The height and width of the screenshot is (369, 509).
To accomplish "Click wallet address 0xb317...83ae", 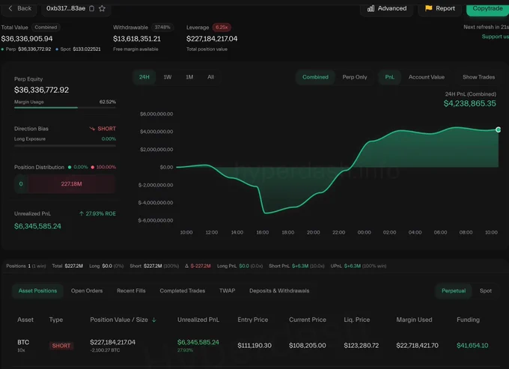I will pyautogui.click(x=66, y=8).
